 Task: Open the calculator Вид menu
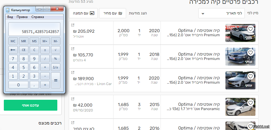tap(10, 17)
